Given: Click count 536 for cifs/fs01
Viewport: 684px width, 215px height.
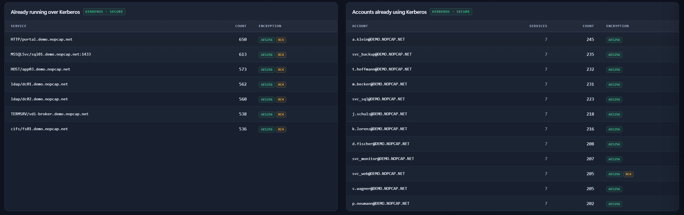Looking at the screenshot, I should 243,129.
